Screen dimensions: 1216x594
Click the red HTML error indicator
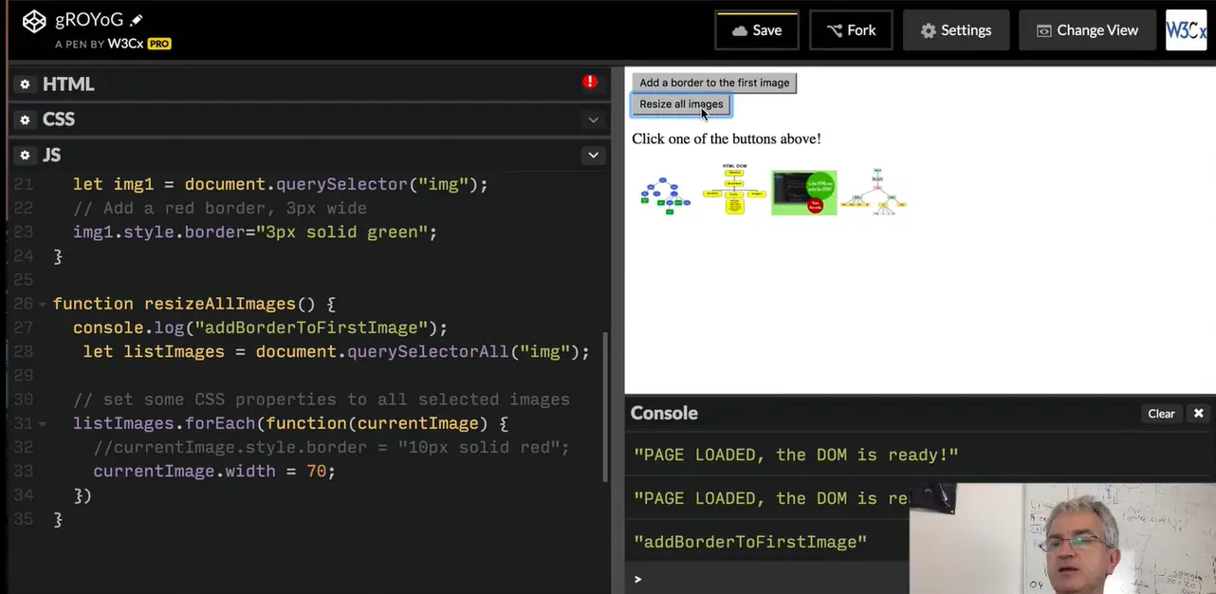coord(590,83)
